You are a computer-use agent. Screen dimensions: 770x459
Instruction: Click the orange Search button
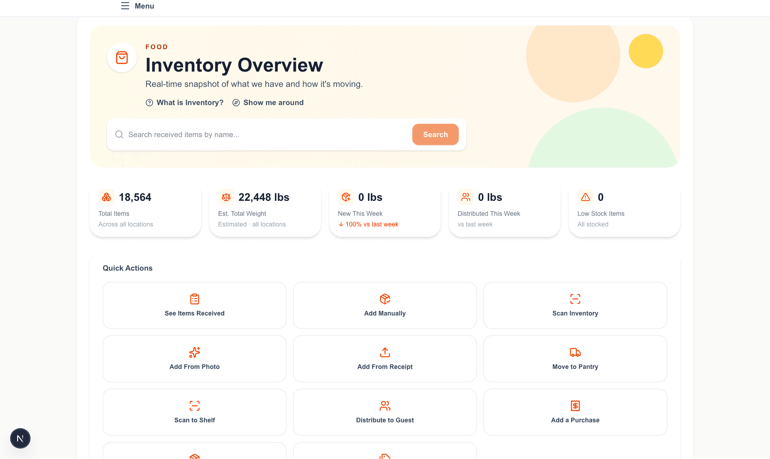pos(435,135)
